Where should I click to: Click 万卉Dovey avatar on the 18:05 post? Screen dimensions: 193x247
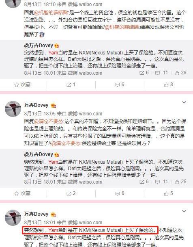pos(13,109)
